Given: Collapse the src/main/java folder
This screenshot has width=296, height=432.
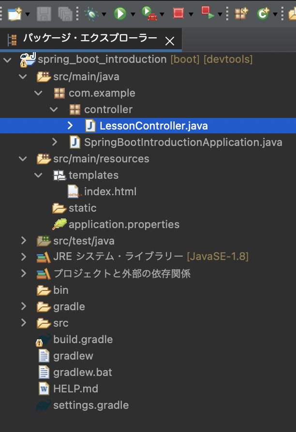Looking at the screenshot, I should 22,76.
